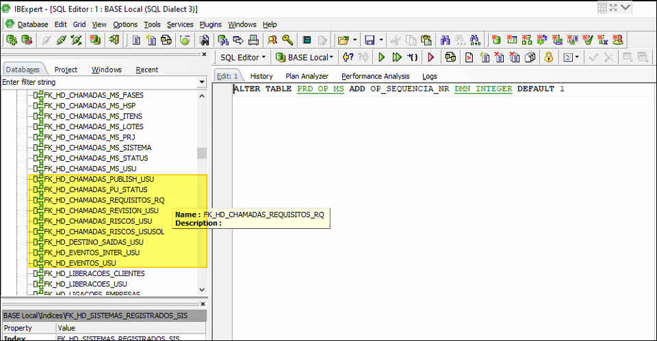Open the Services menu

pos(180,25)
